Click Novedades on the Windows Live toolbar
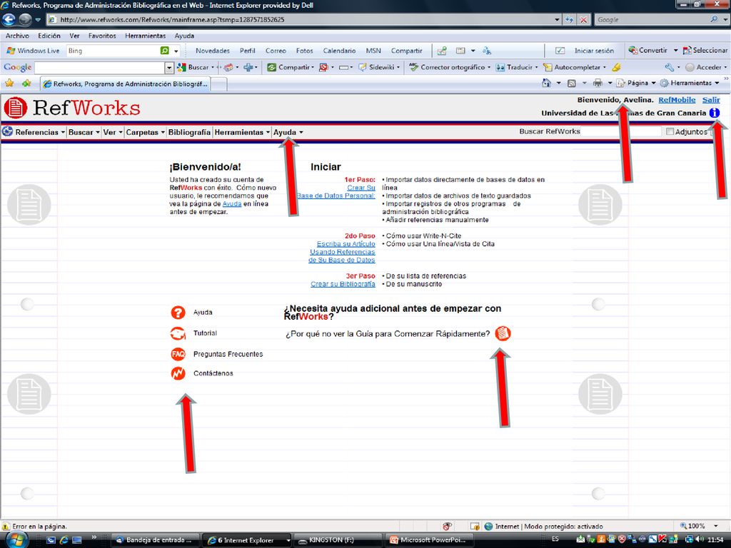Viewport: 731px width, 548px height. [x=213, y=51]
